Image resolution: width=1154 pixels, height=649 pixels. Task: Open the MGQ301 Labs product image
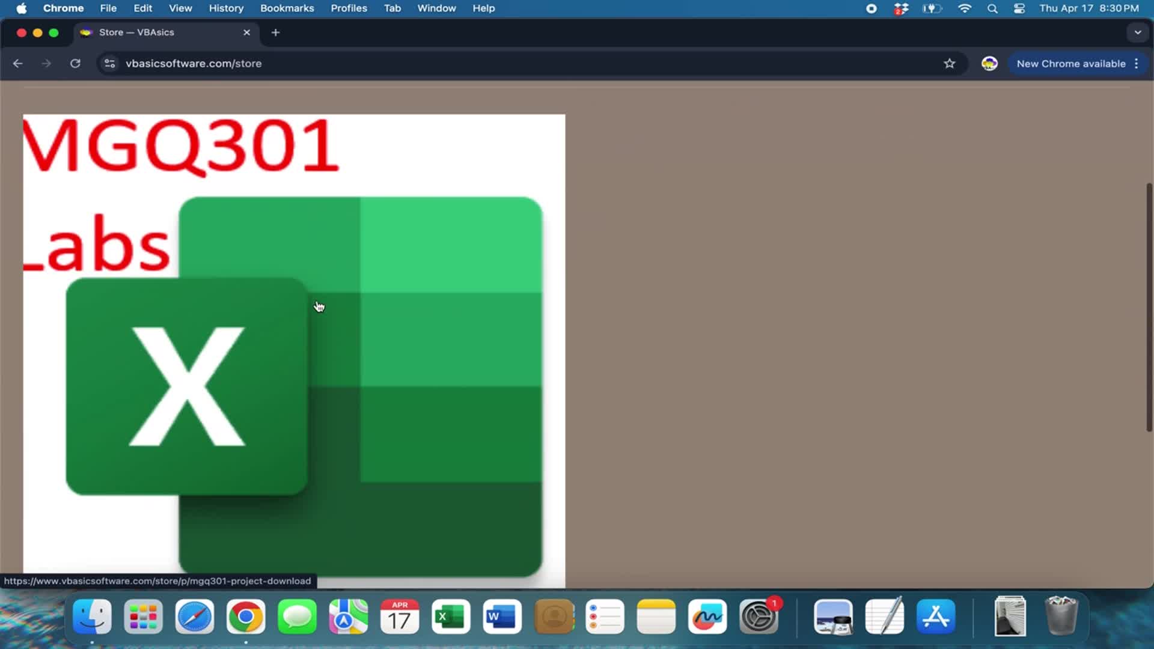293,349
